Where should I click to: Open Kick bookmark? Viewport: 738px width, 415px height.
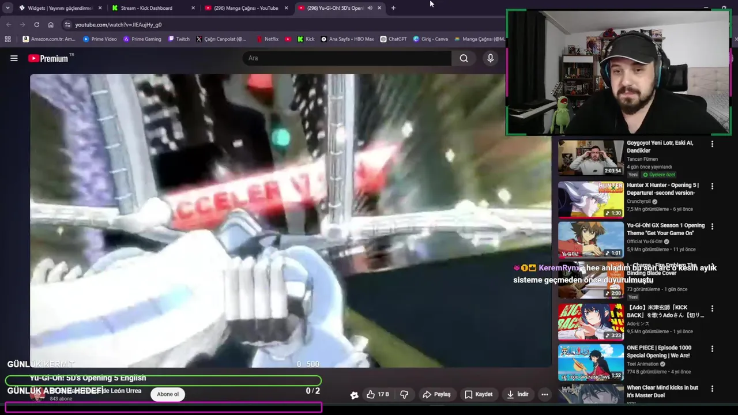tap(306, 39)
